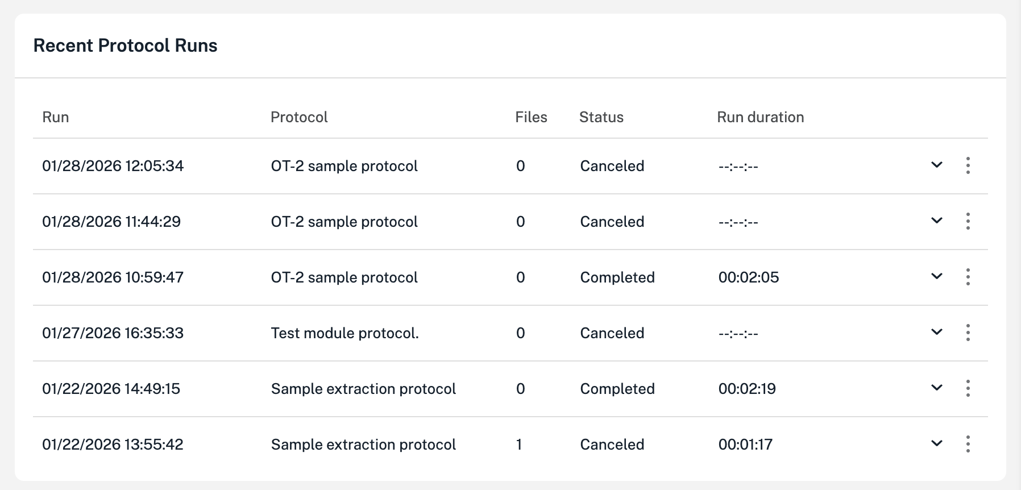The height and width of the screenshot is (490, 1021).
Task: Select the Run duration column header
Action: pyautogui.click(x=760, y=117)
